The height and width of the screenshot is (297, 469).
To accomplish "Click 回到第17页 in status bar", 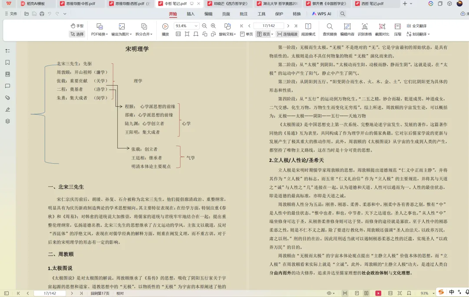I will [100, 294].
